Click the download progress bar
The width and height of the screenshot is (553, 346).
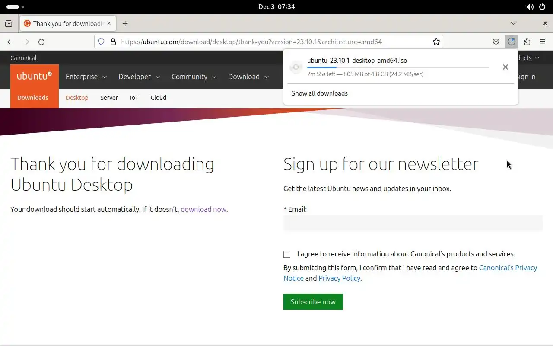click(x=398, y=67)
